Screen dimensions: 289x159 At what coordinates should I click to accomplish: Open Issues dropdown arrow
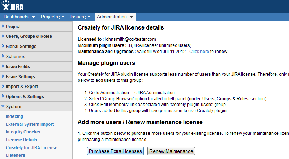pyautogui.click(x=89, y=17)
